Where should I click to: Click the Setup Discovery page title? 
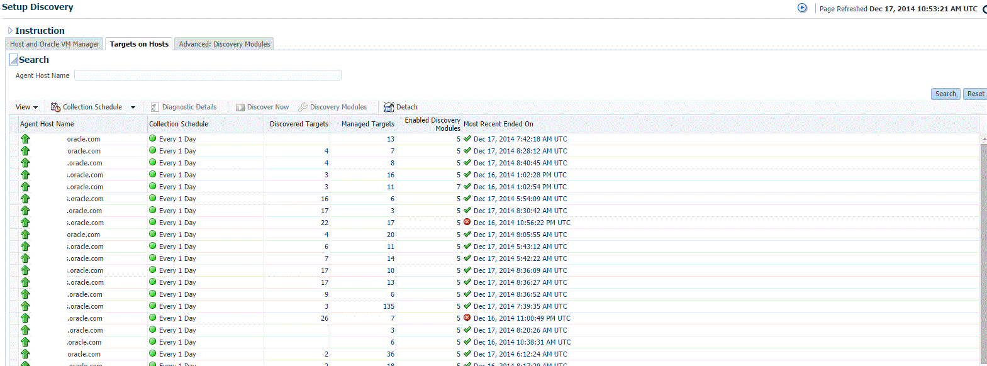[38, 7]
